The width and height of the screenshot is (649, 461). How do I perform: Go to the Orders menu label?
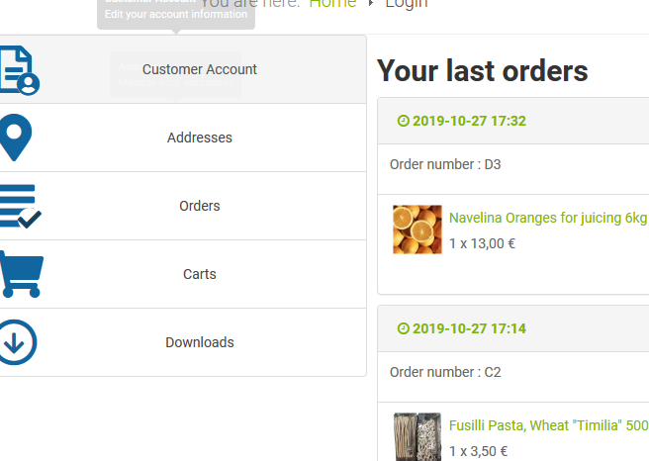pyautogui.click(x=200, y=206)
